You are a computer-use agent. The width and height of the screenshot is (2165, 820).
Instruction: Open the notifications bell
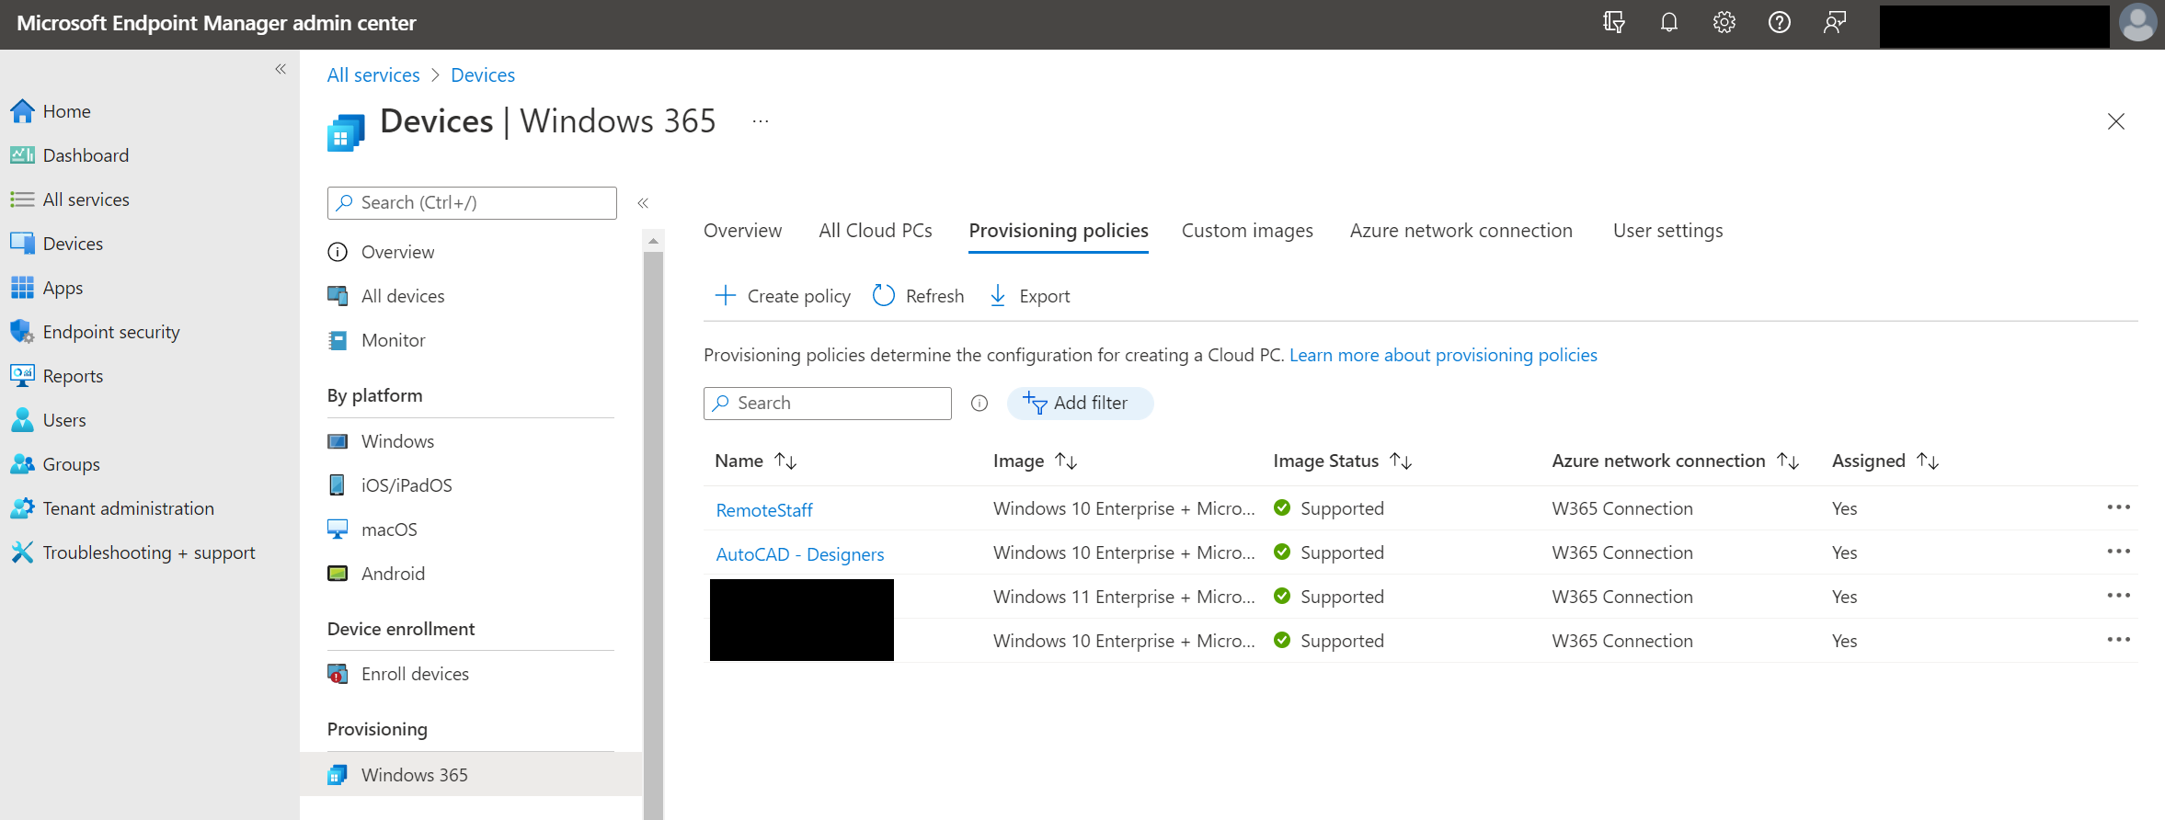pos(1668,23)
